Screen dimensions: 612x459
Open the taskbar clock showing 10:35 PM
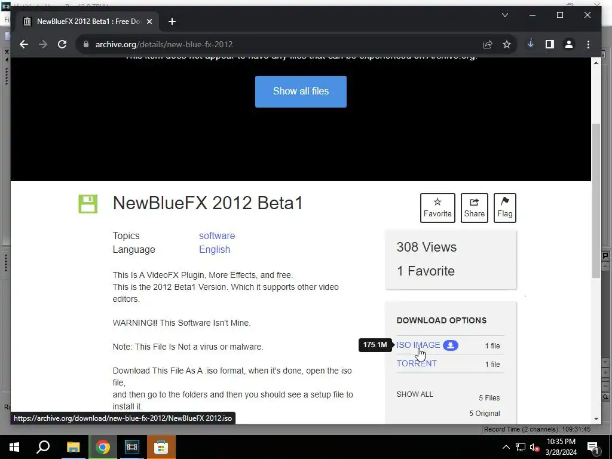[561, 447]
